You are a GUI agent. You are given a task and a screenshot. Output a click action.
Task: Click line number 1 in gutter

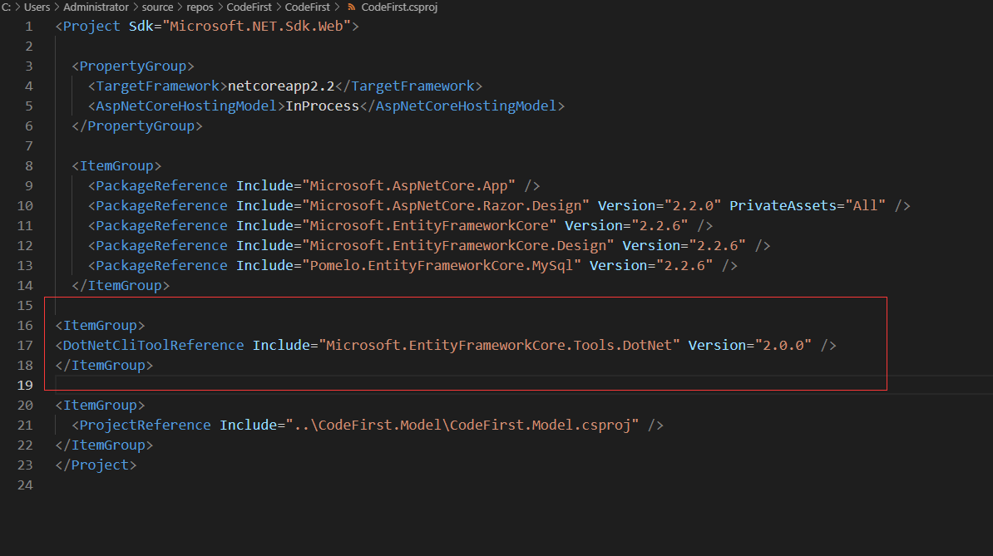point(28,27)
